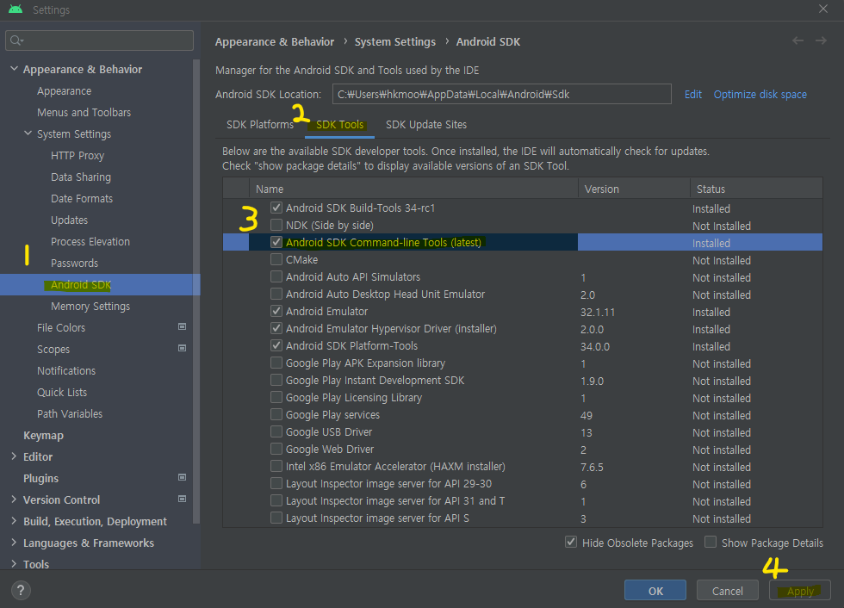Expand the Version Control section
The width and height of the screenshot is (844, 608).
(x=14, y=499)
